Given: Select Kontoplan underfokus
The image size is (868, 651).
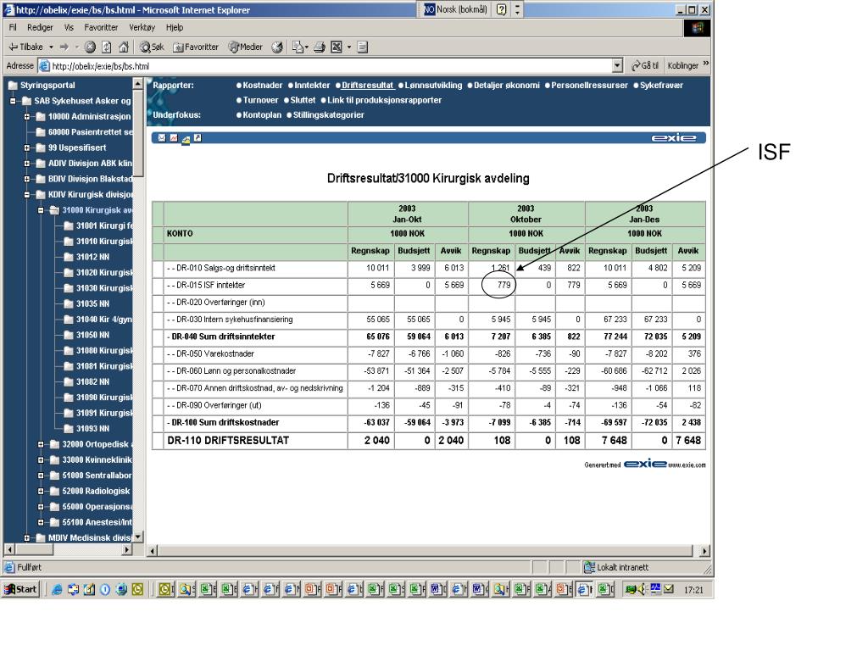Looking at the screenshot, I should (x=262, y=115).
